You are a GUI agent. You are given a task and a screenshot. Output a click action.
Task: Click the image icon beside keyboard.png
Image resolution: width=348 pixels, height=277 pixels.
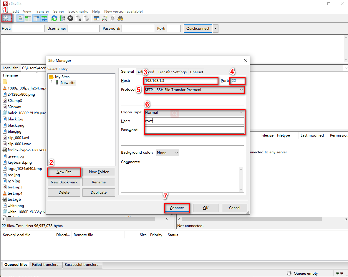tap(5, 162)
